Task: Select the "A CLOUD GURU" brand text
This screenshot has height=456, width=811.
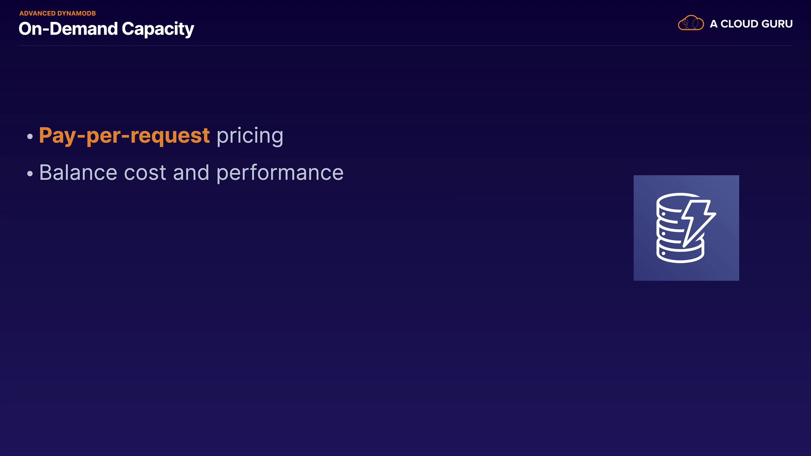Action: coord(751,24)
